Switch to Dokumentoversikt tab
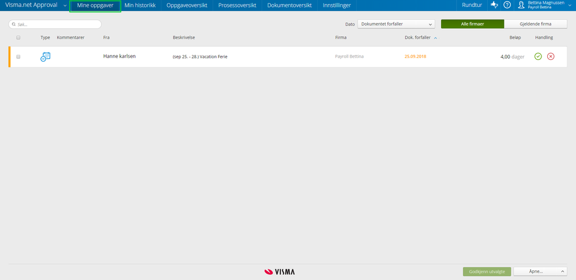 point(289,6)
